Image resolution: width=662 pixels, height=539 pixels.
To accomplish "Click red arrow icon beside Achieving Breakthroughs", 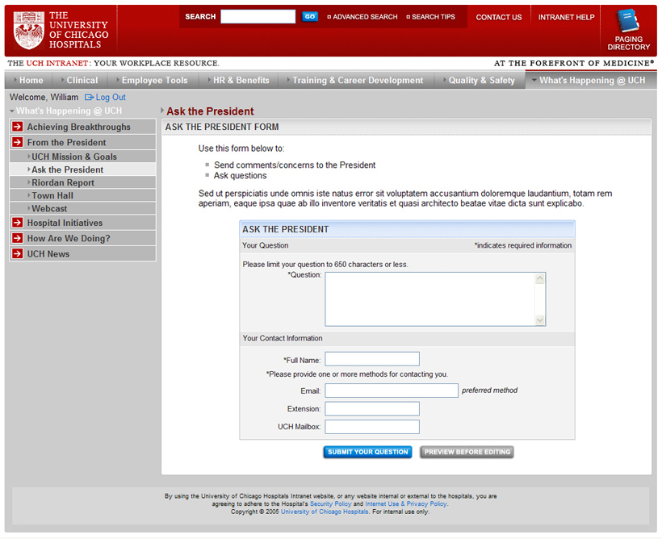I will pyautogui.click(x=17, y=127).
